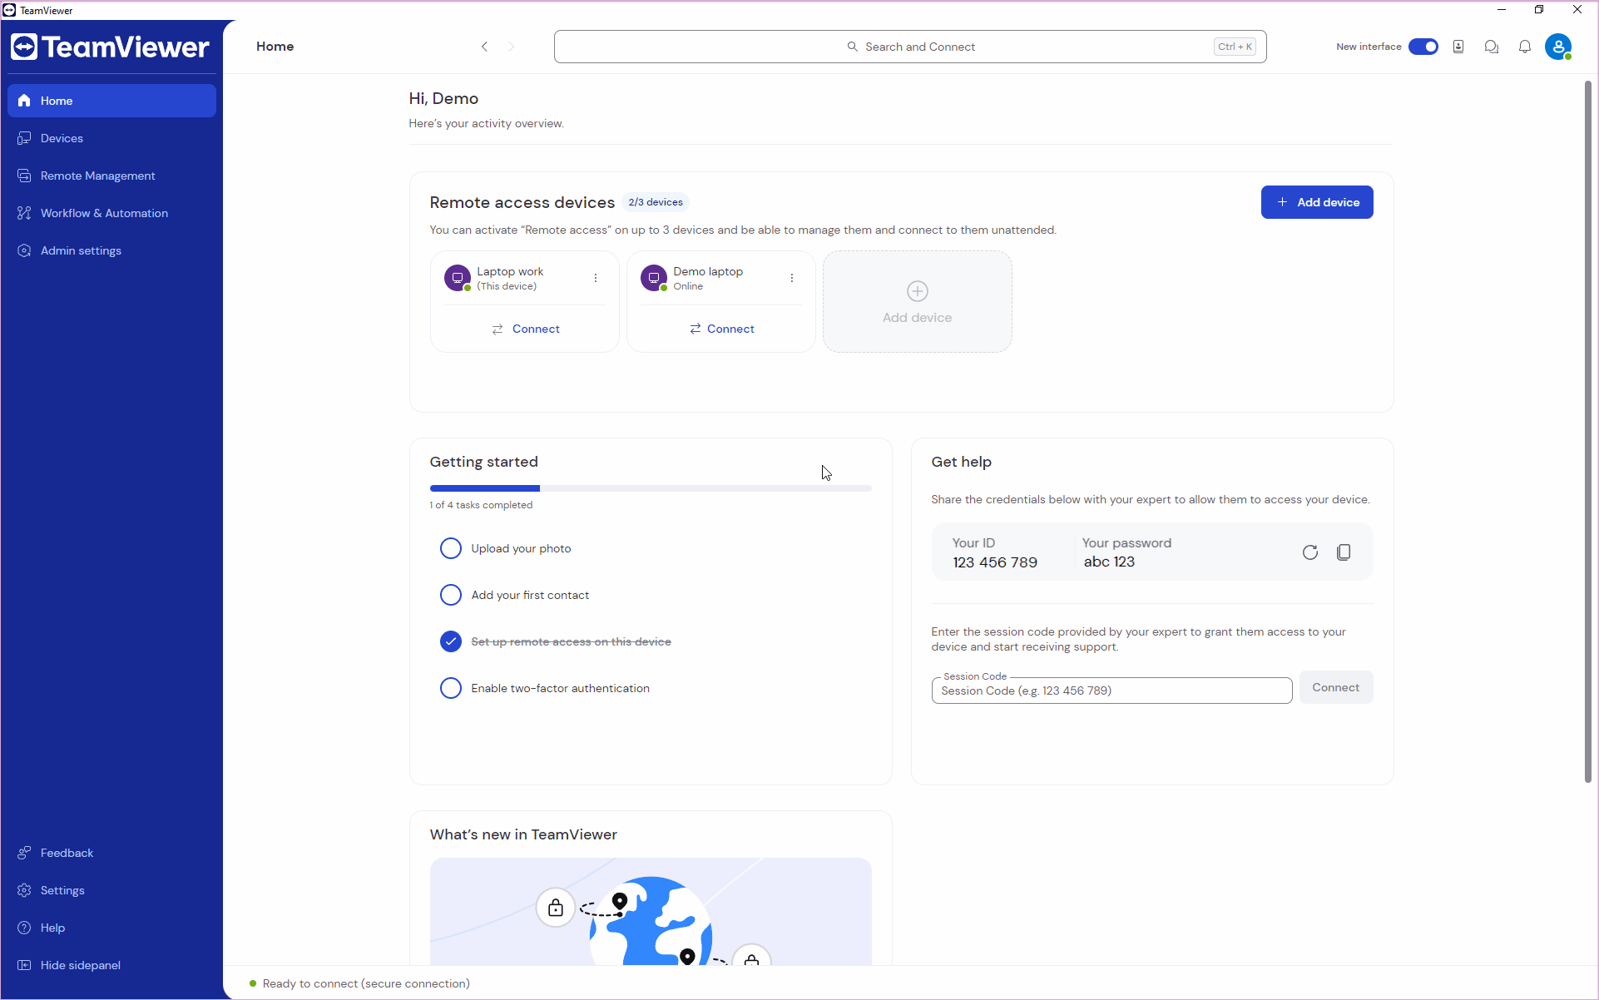This screenshot has height=1000, width=1599.
Task: Click the Getting started progress bar
Action: pyautogui.click(x=650, y=488)
